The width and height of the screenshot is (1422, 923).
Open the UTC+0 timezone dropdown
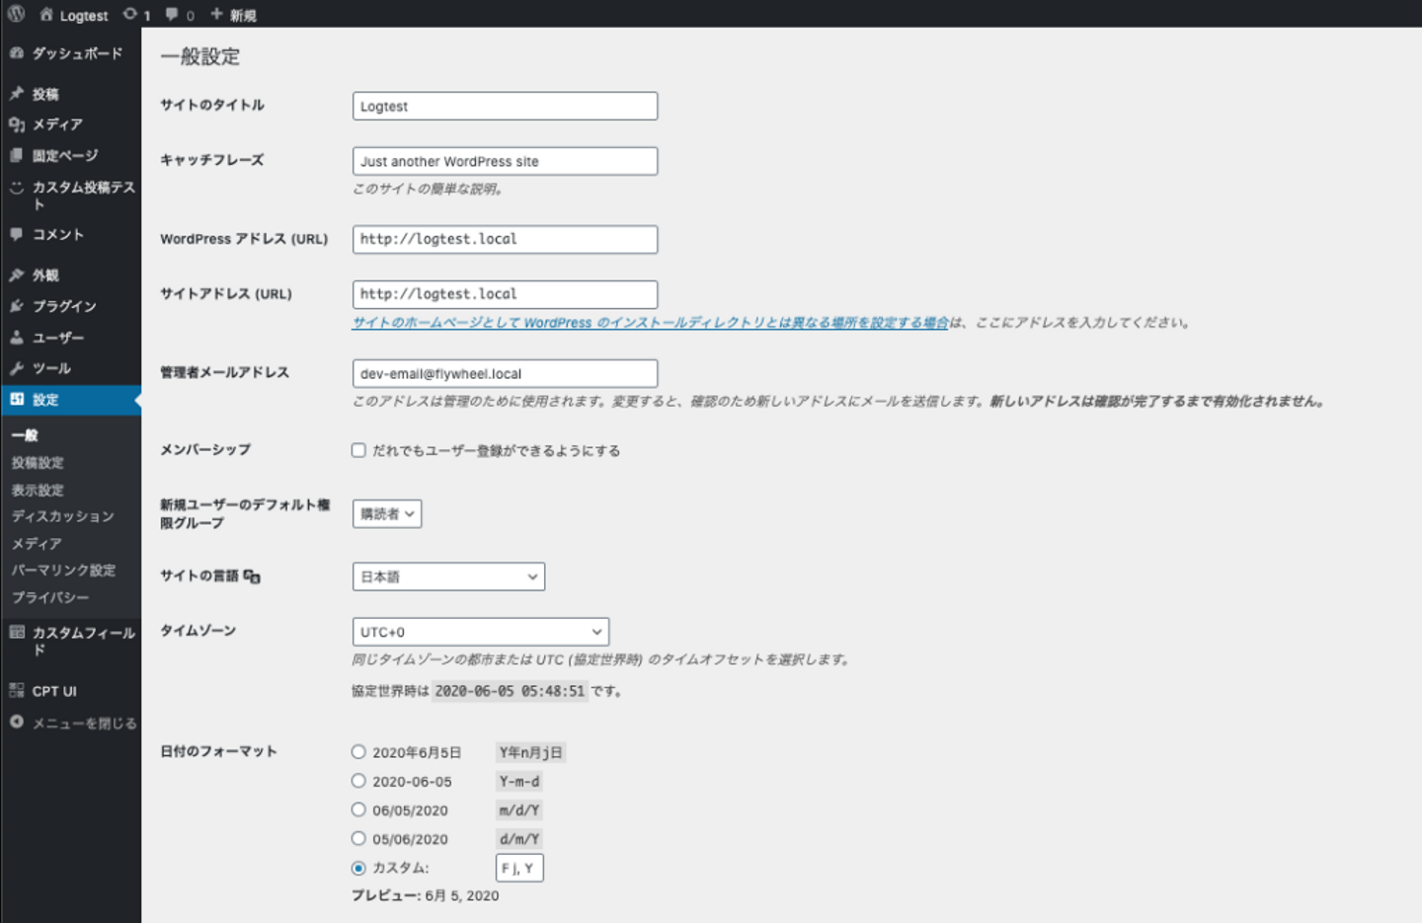pos(481,632)
